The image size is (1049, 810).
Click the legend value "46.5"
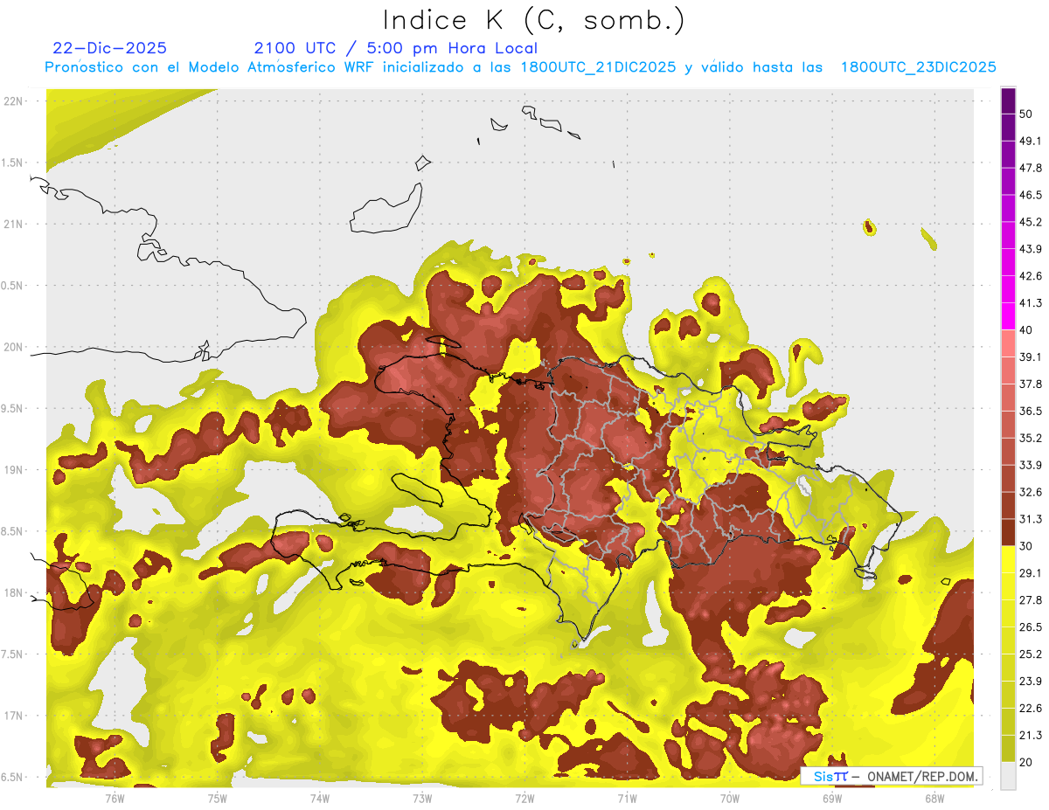pos(1031,195)
